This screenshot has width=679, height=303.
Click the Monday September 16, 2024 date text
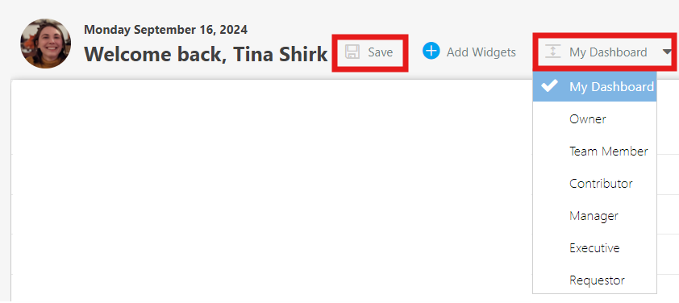pyautogui.click(x=166, y=30)
